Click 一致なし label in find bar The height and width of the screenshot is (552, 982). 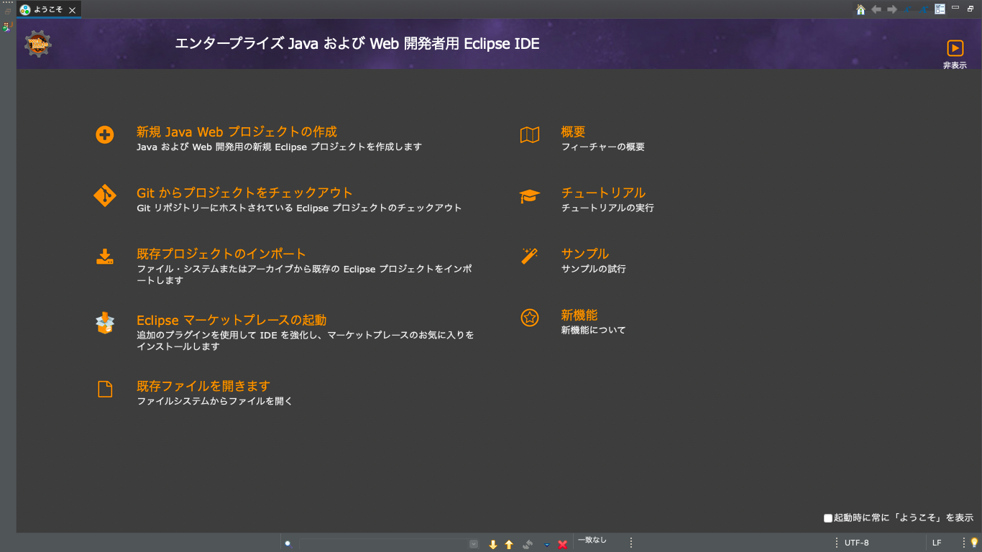click(x=592, y=540)
